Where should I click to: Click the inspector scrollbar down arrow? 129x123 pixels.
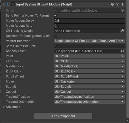click(x=128, y=120)
